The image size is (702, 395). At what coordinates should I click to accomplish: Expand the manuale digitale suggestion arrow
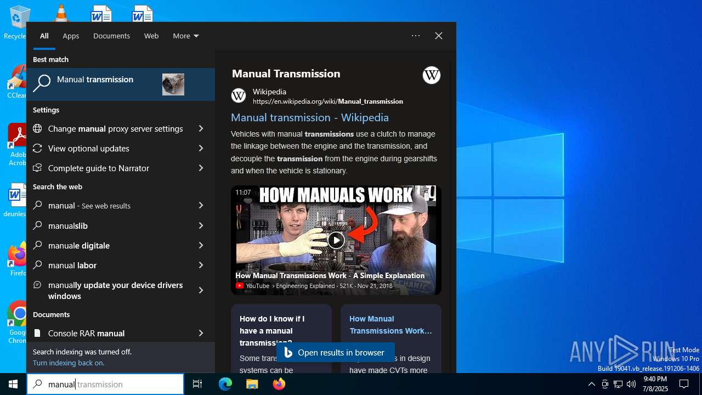point(201,245)
